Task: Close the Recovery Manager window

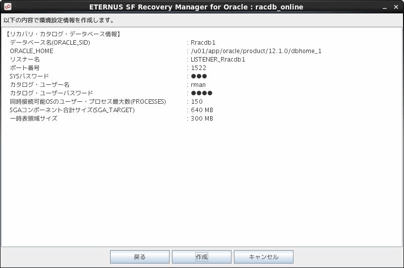Action: pyautogui.click(x=396, y=7)
